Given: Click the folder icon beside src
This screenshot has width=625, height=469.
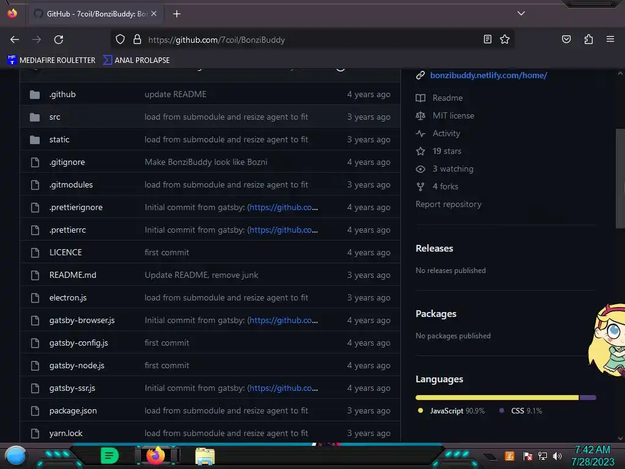Looking at the screenshot, I should [35, 117].
